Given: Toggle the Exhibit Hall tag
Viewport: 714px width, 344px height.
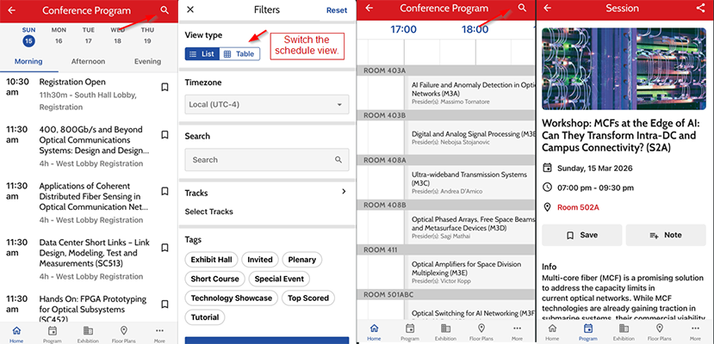Looking at the screenshot, I should [211, 260].
